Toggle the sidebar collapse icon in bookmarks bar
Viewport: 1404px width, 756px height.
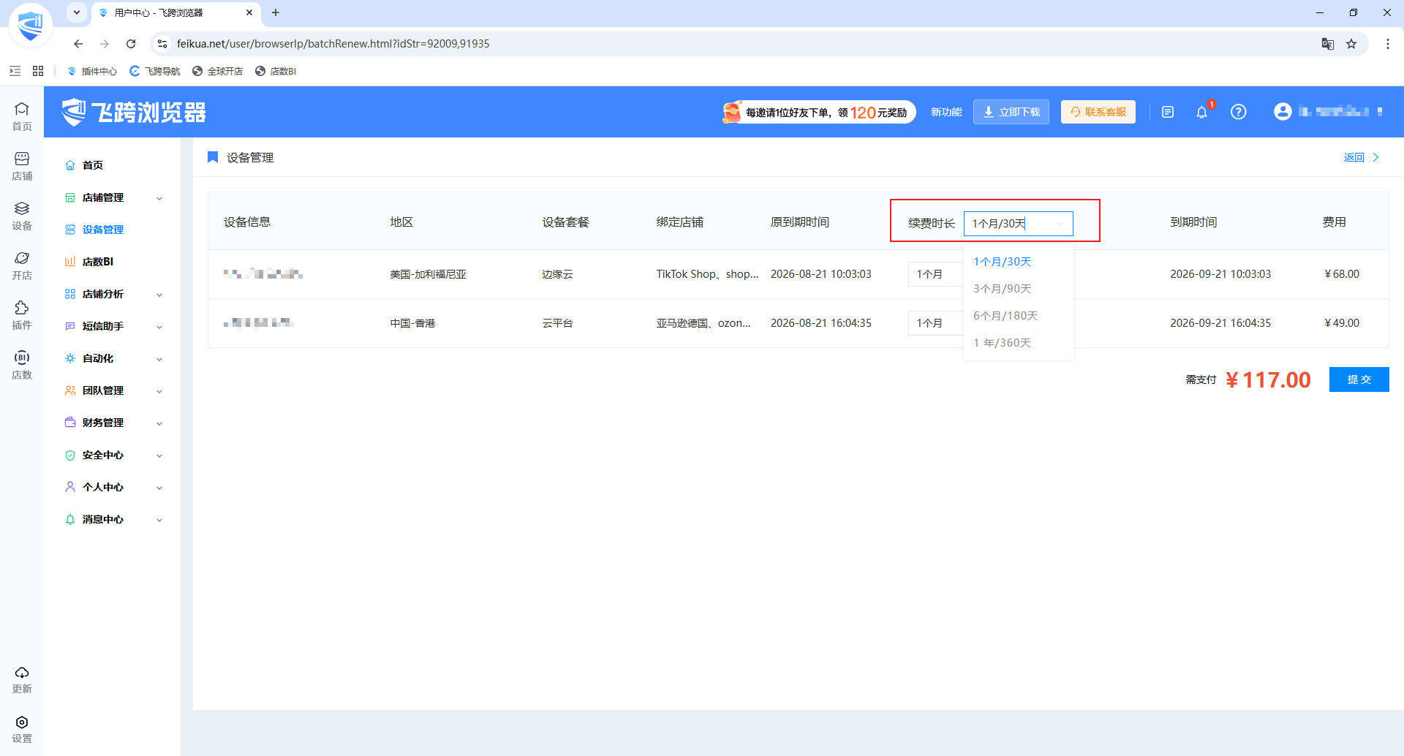coord(15,71)
